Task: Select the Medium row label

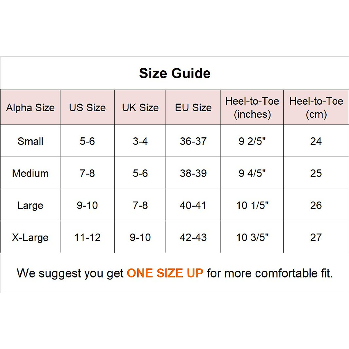Action: pos(30,173)
